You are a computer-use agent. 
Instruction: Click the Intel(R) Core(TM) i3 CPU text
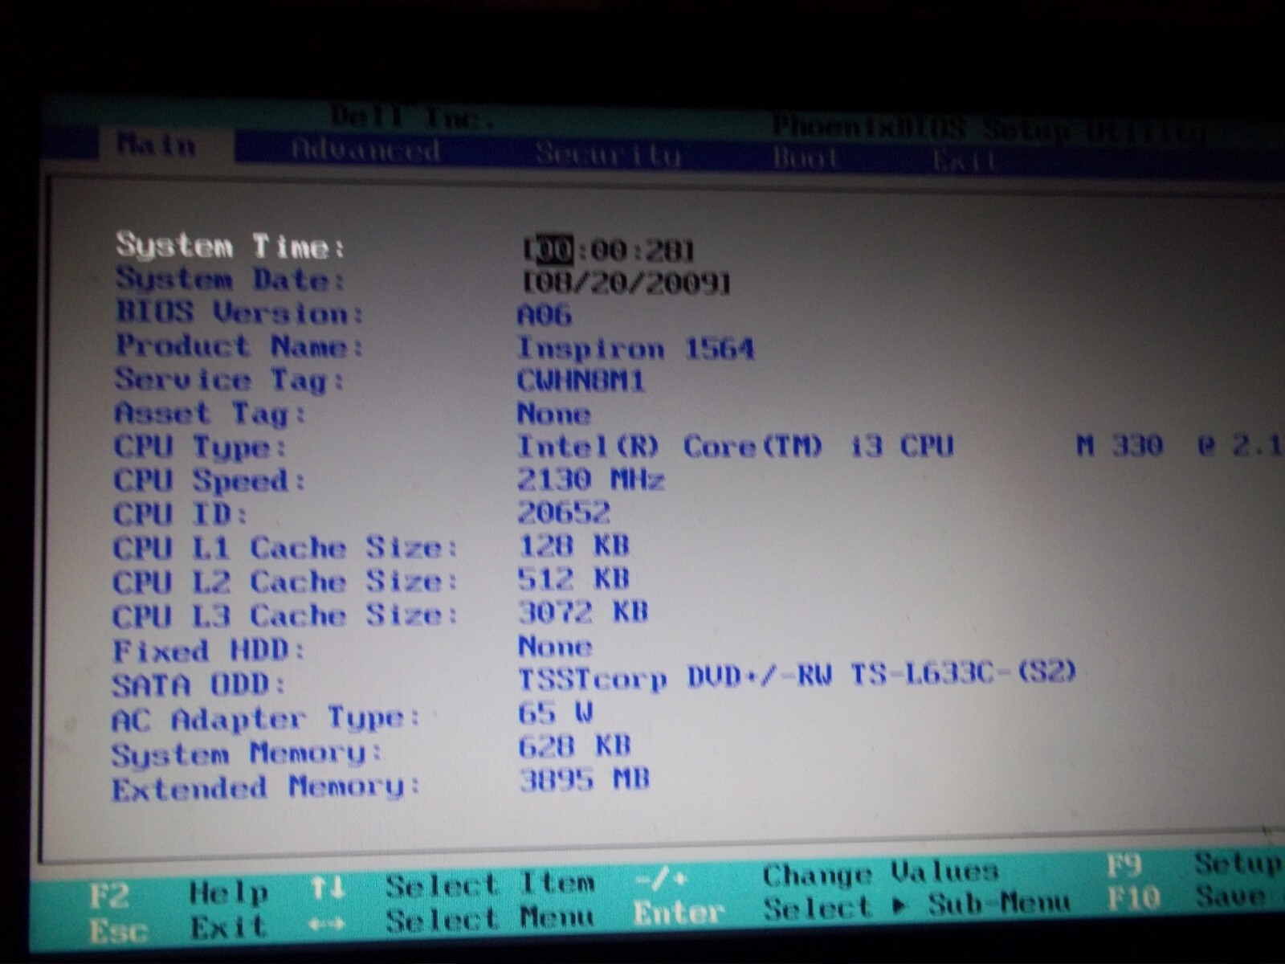(736, 446)
